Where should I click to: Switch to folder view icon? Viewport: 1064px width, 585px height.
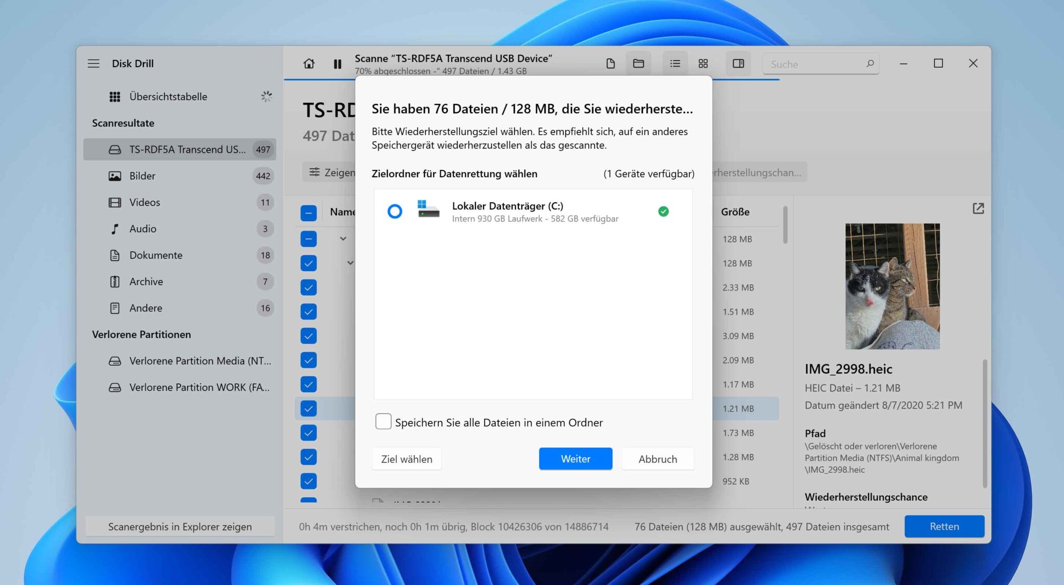(x=639, y=63)
